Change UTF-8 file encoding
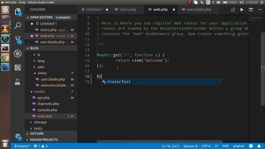This screenshot has height=149, width=265. (x=206, y=146)
